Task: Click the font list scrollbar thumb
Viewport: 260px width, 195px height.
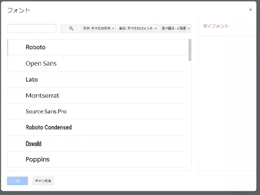Action: point(190,49)
